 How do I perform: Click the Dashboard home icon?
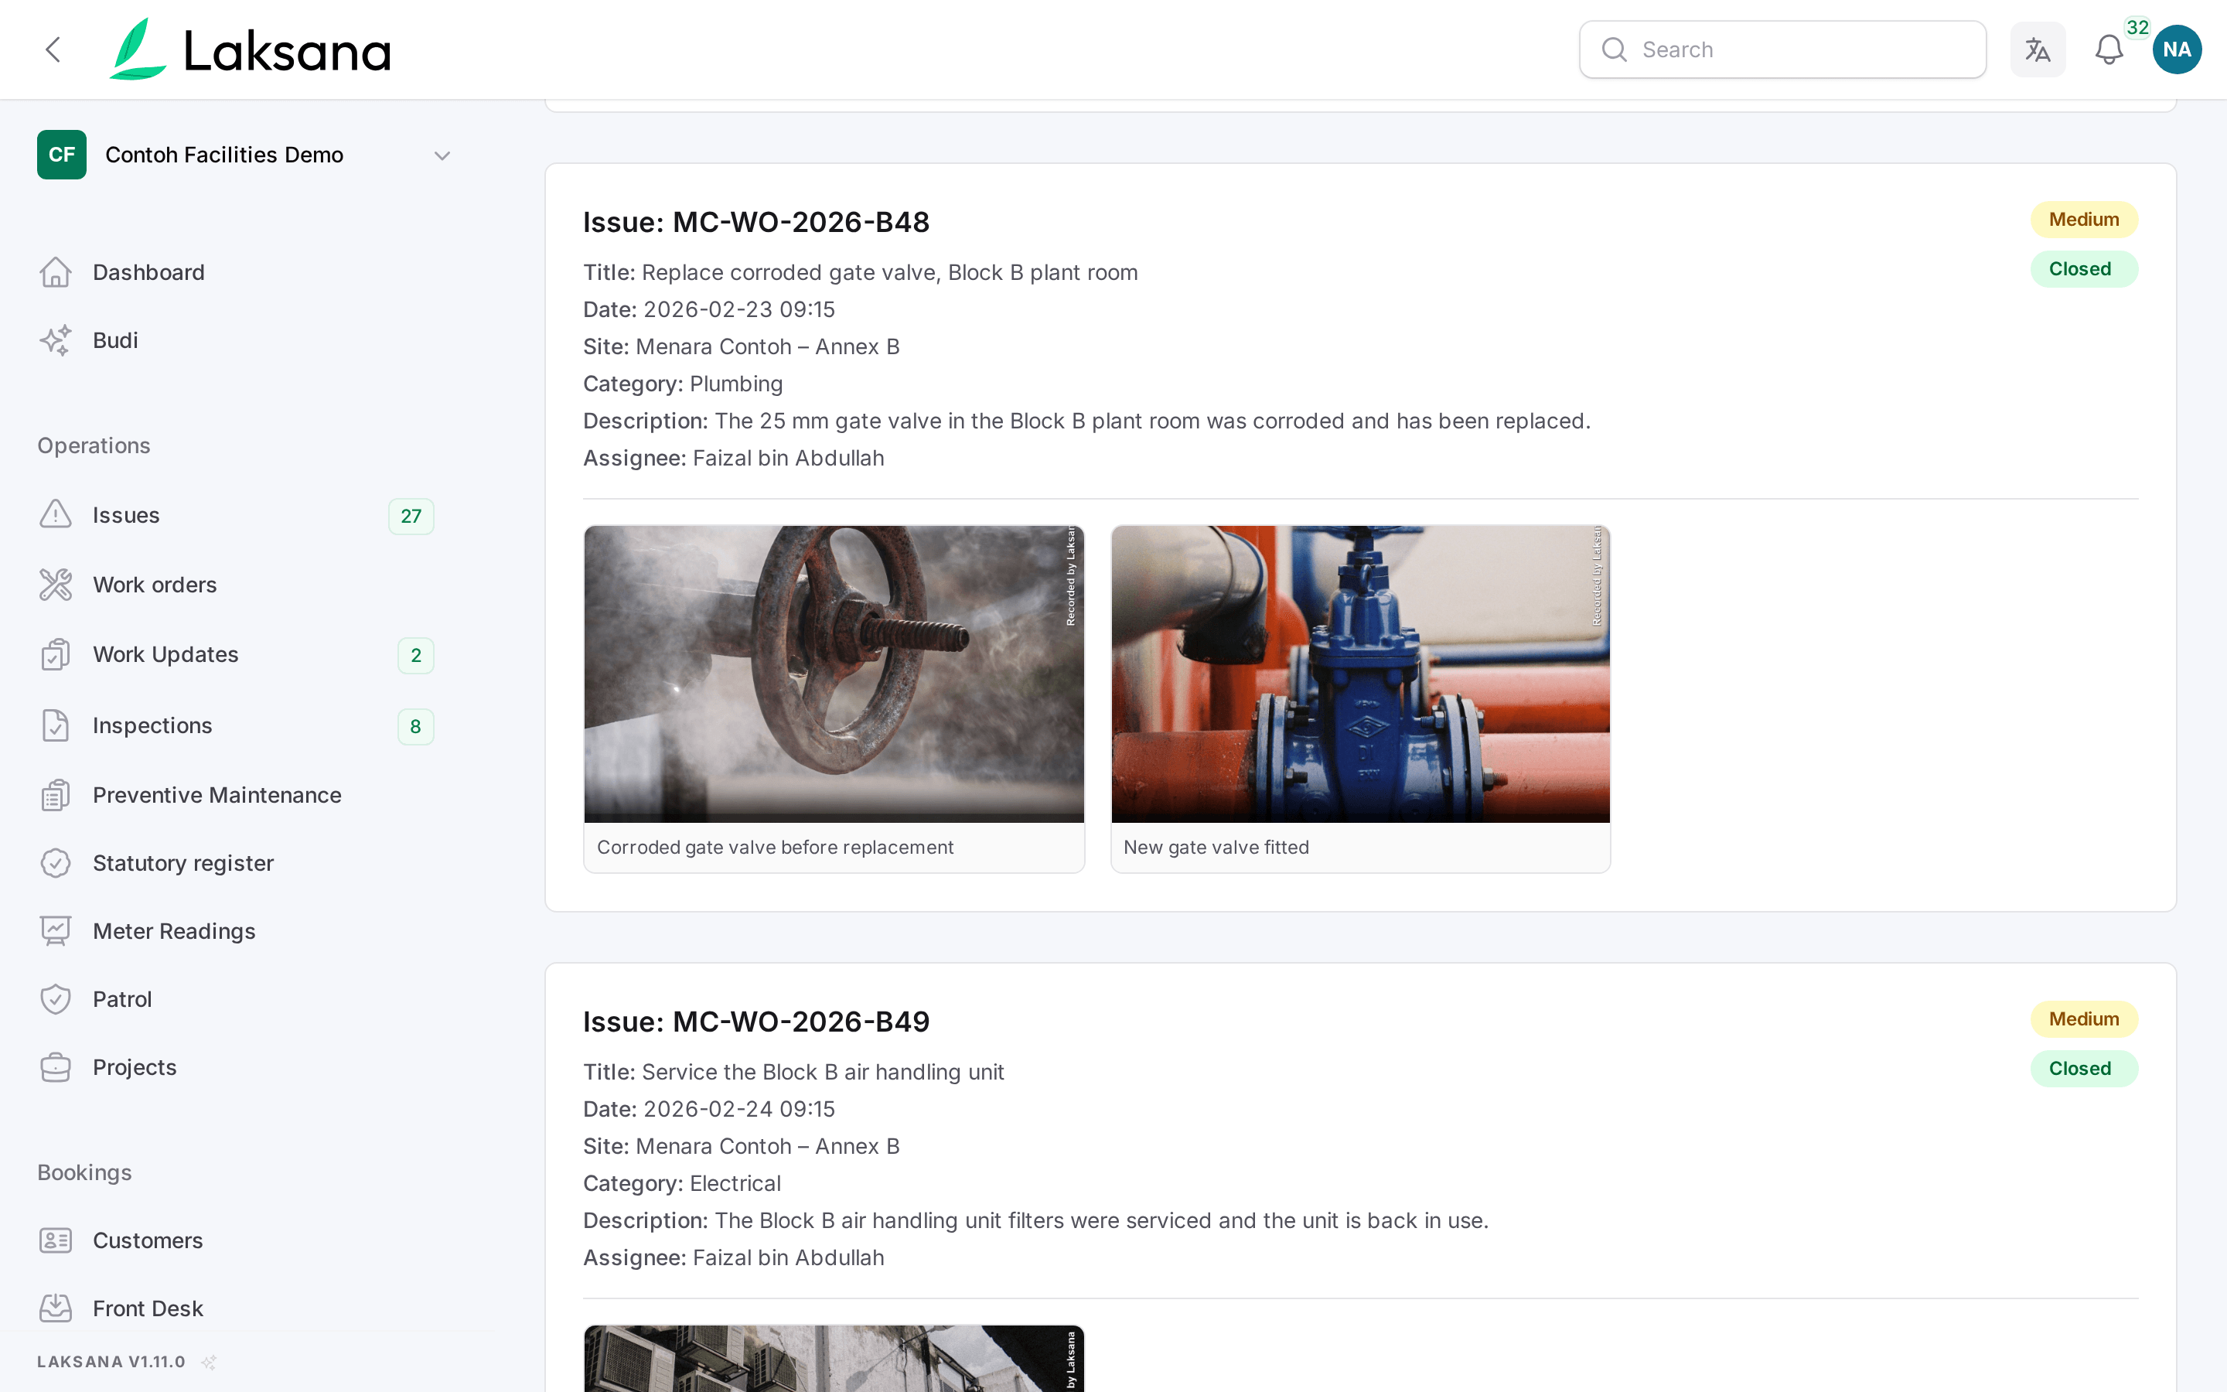coord(55,272)
